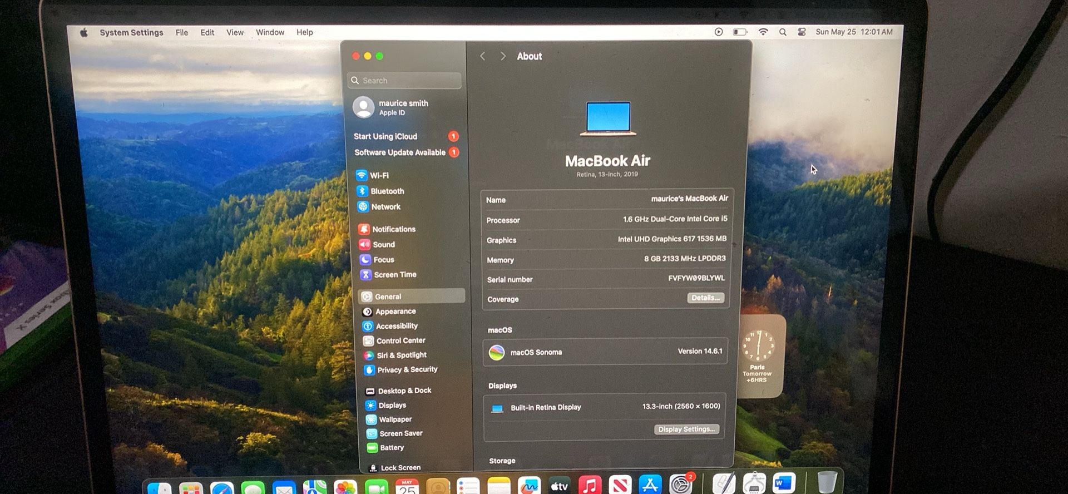This screenshot has height=494, width=1068.
Task: Open the View menu
Action: point(235,32)
